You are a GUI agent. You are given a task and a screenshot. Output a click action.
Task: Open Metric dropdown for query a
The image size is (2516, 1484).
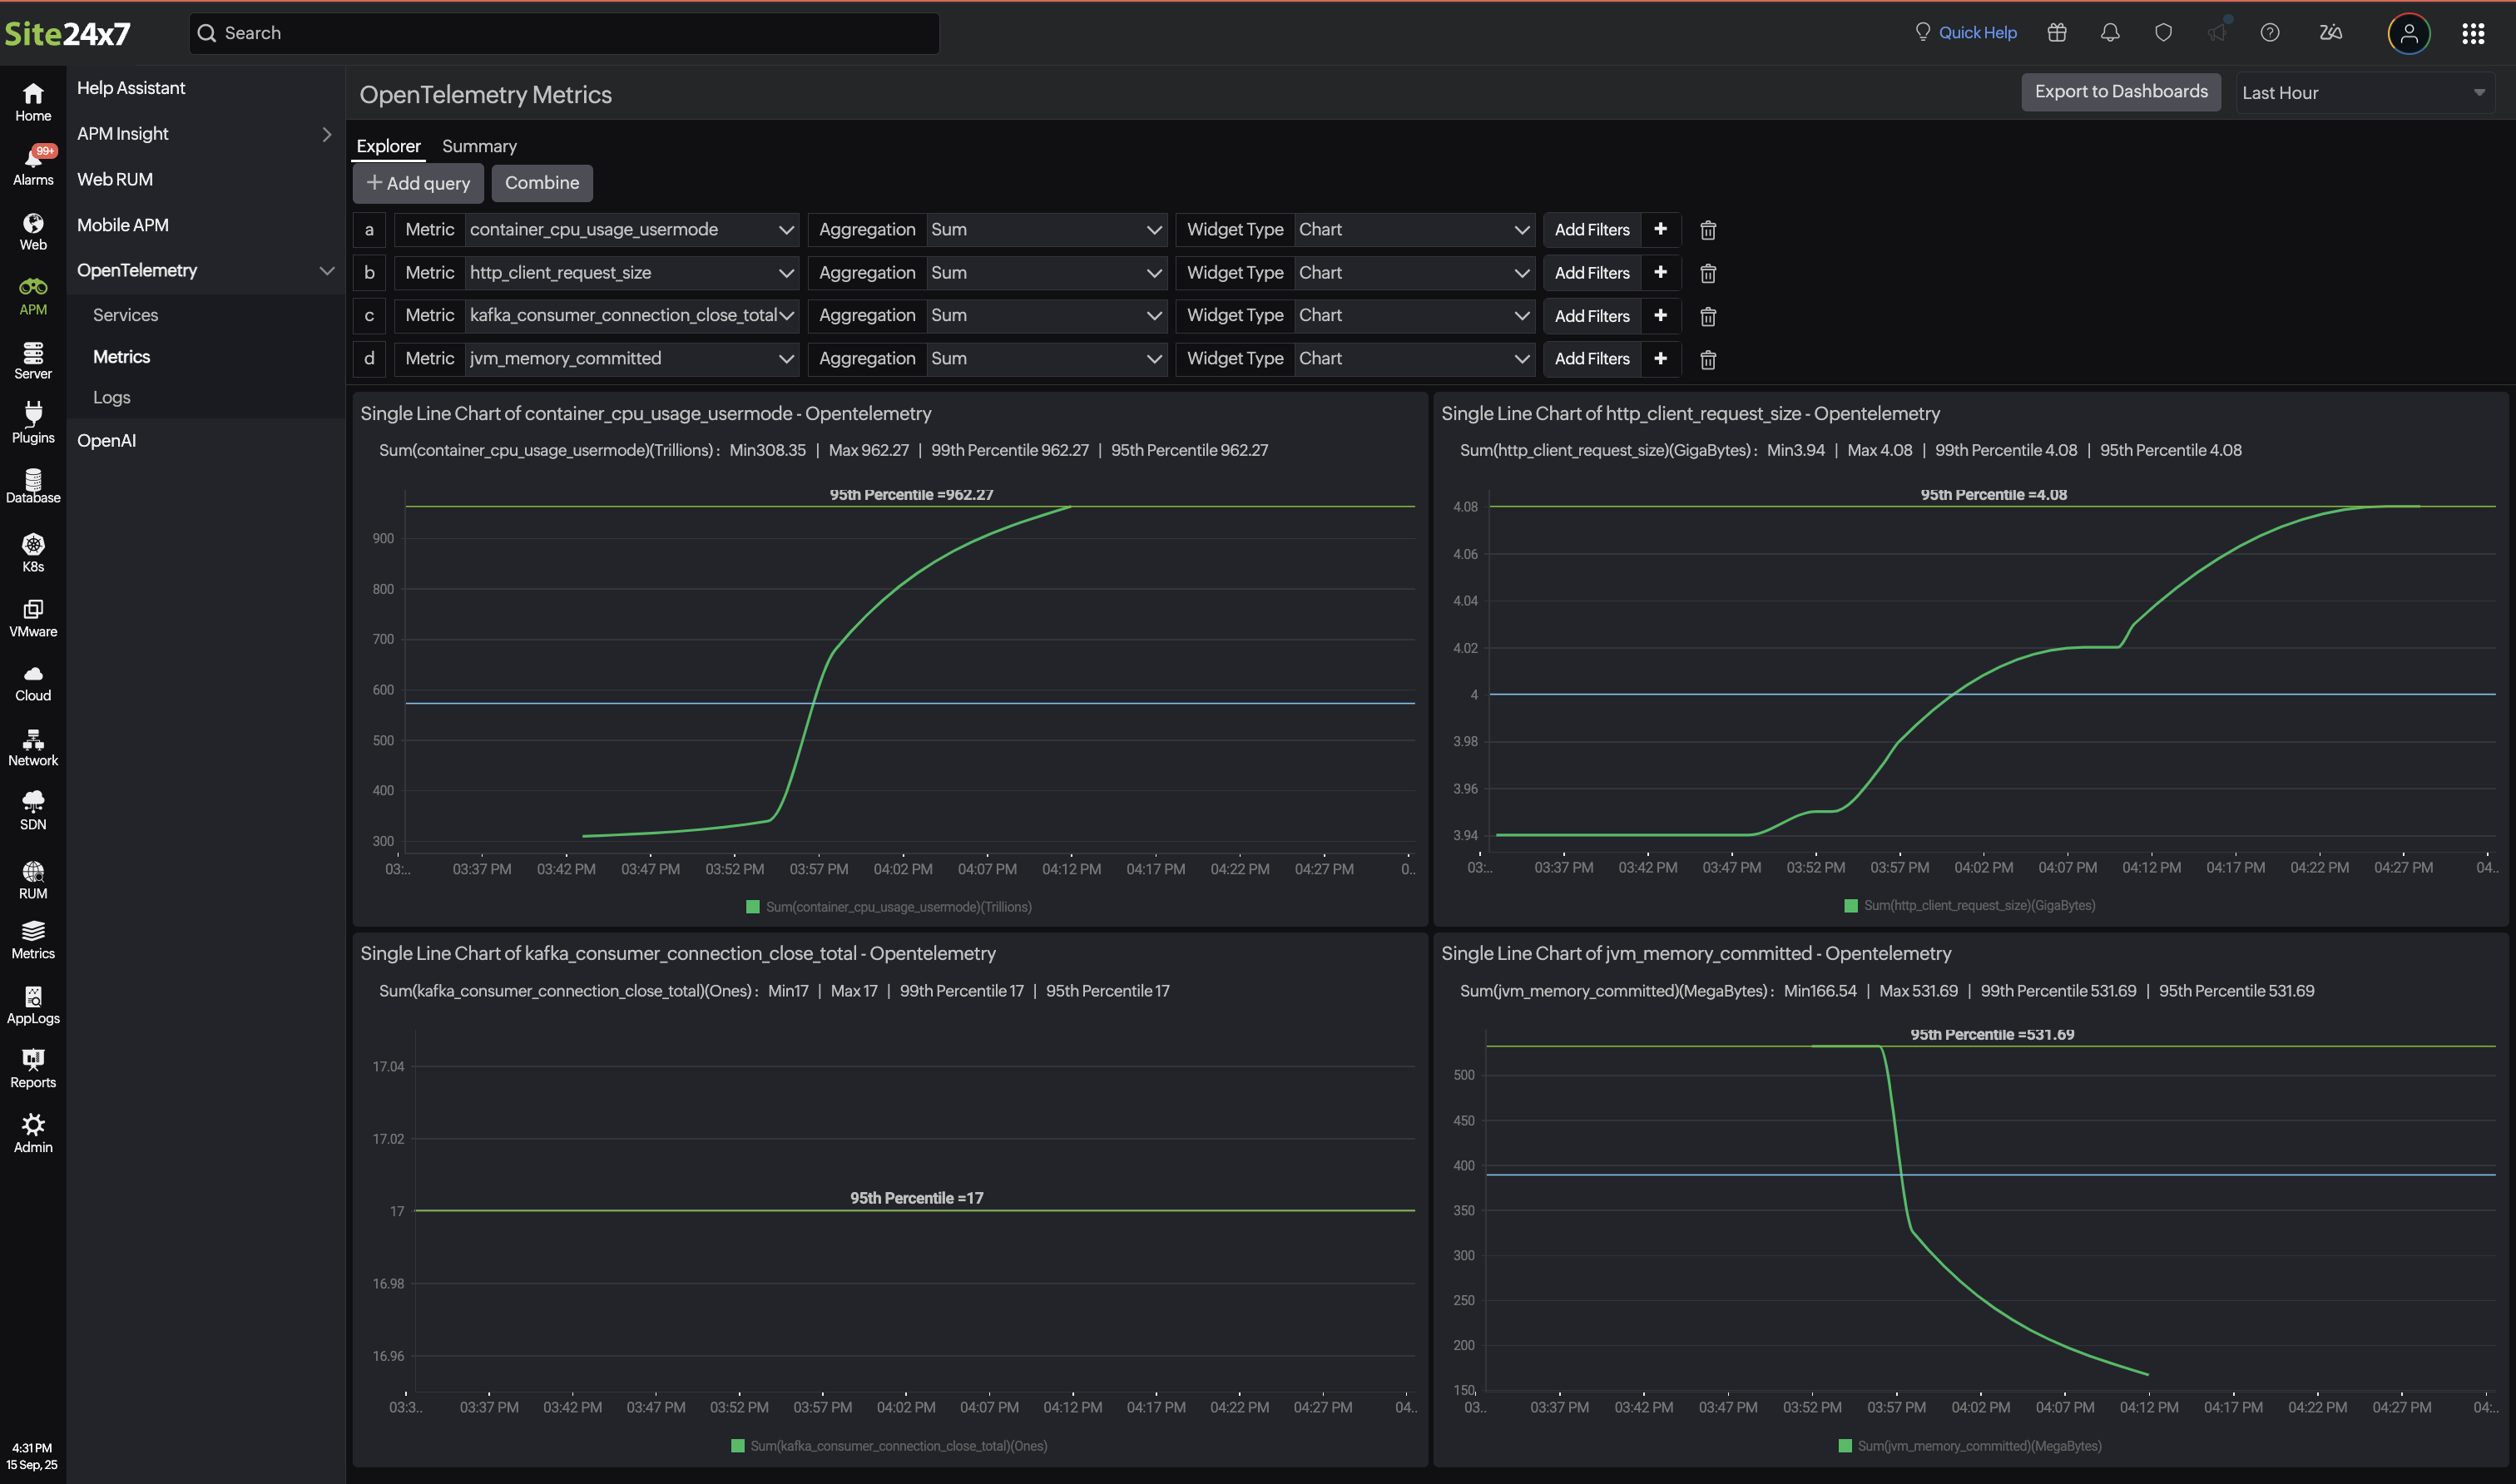click(x=630, y=230)
